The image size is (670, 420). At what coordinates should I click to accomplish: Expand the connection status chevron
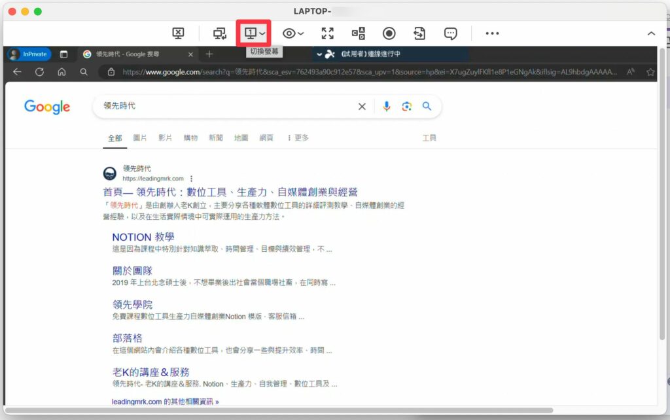tap(319, 54)
